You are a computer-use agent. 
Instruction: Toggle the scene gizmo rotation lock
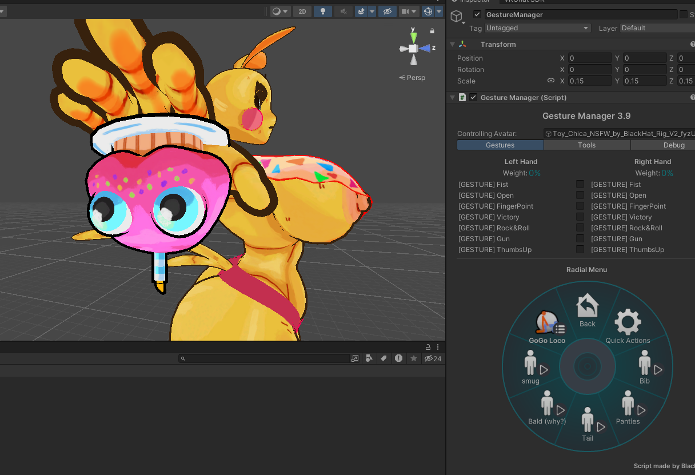pyautogui.click(x=432, y=31)
